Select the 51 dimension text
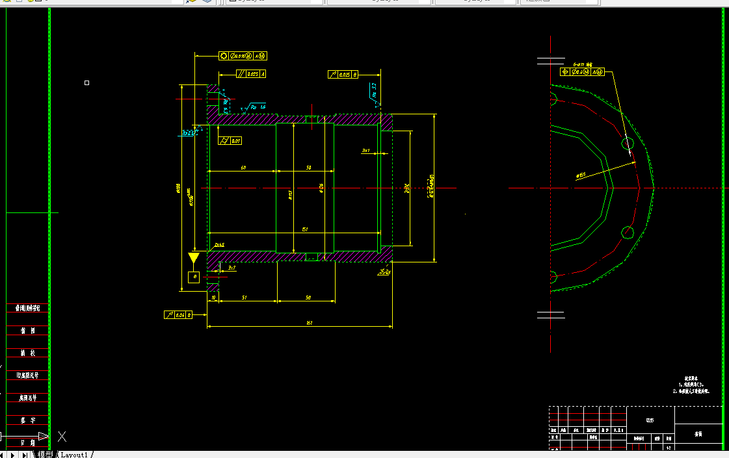The image size is (729, 458). coord(244,298)
